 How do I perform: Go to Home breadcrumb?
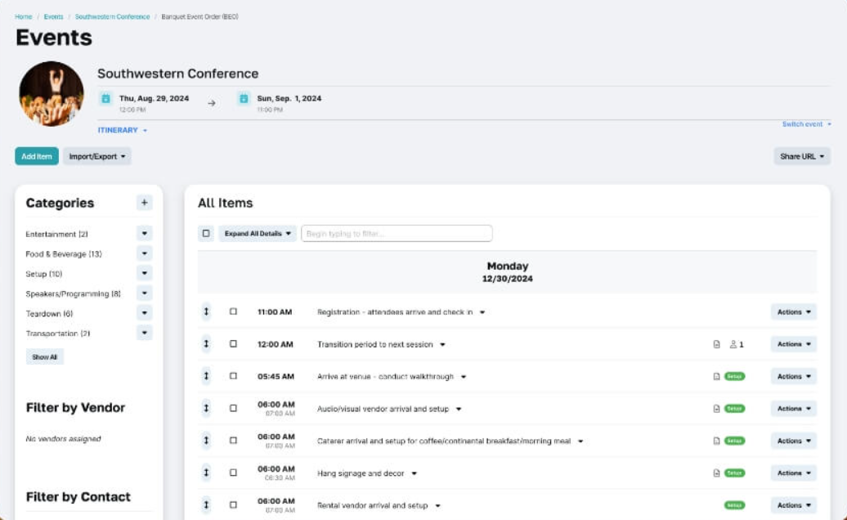(23, 16)
